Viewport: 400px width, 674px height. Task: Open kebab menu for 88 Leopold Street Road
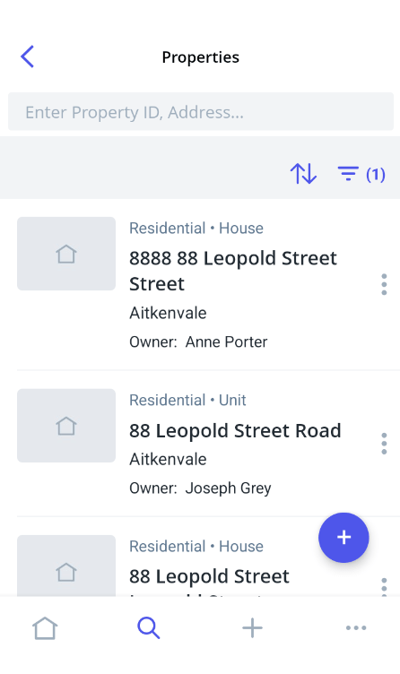[384, 444]
